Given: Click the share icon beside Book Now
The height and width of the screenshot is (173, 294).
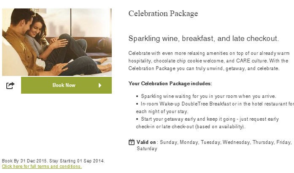Looking at the screenshot, I should coord(10,85).
